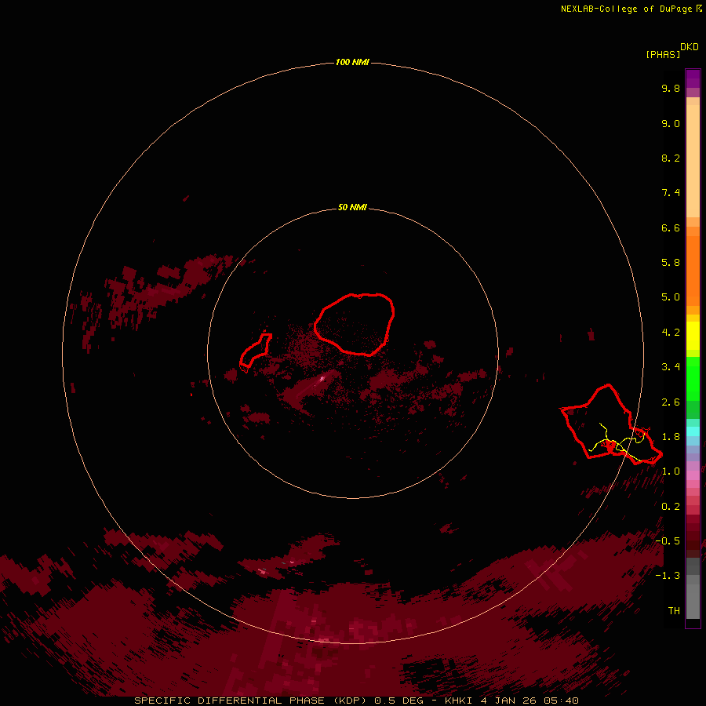Viewport: 706px width, 706px height.
Task: Click the 9.0 legend value
Action: [x=671, y=123]
